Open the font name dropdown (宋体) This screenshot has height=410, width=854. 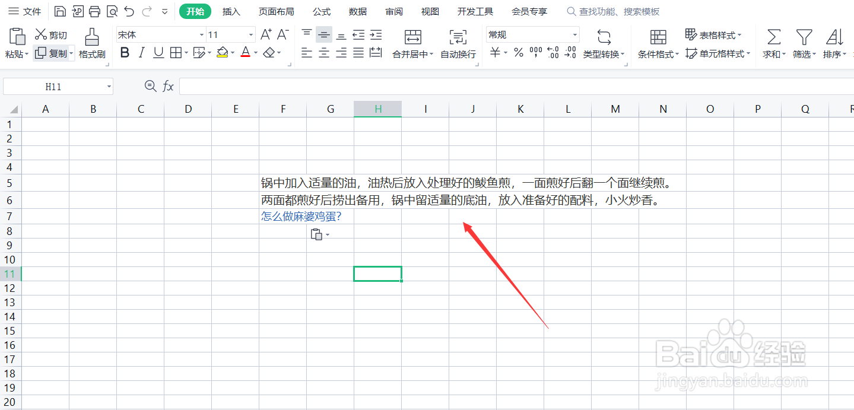click(x=201, y=35)
